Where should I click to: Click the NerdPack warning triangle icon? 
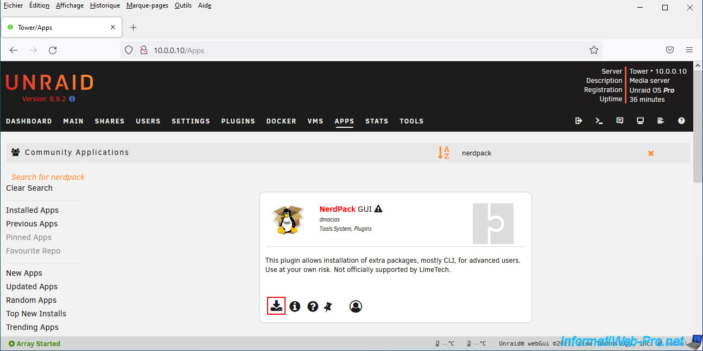(x=378, y=209)
